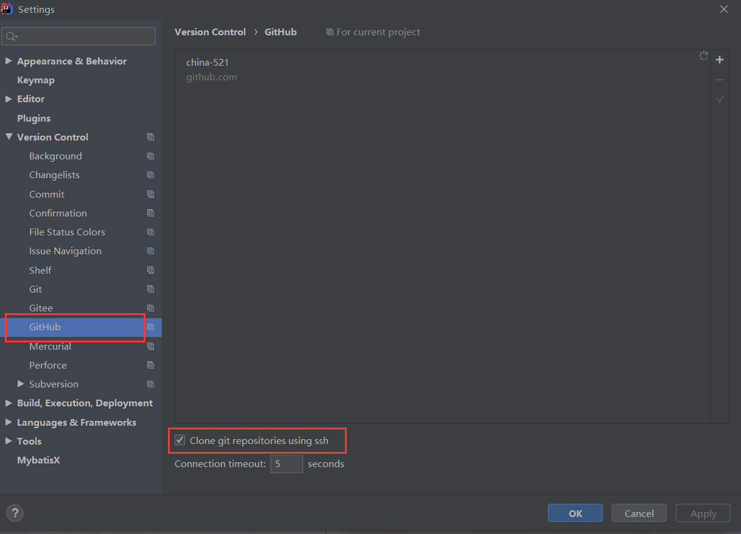Click project-level icon beside Background

point(150,156)
